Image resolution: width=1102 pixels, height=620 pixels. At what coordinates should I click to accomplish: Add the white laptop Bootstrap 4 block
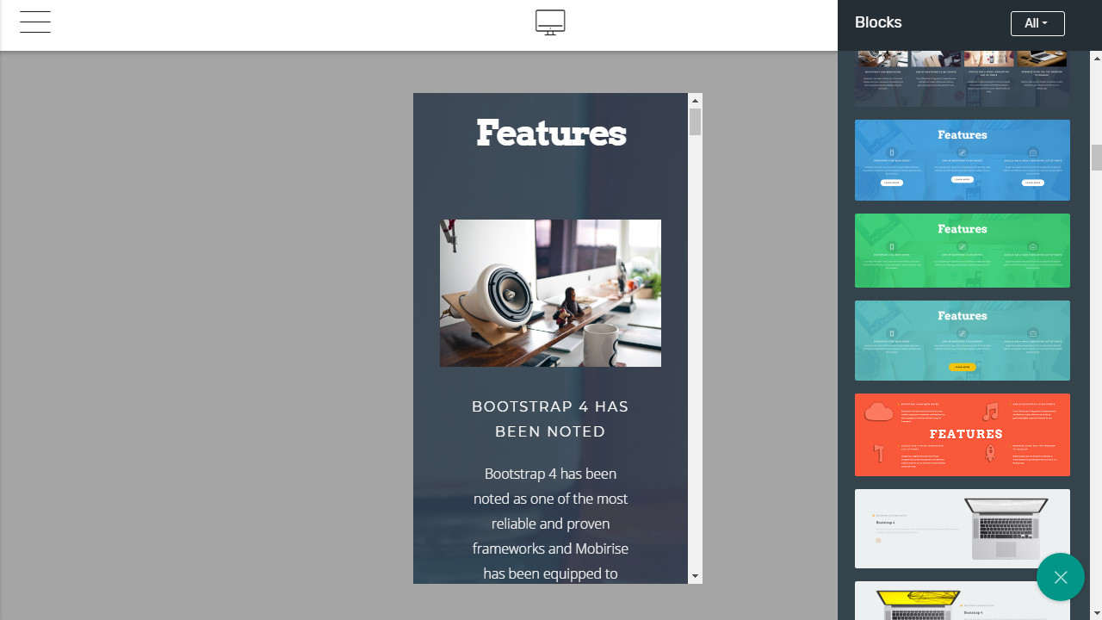pyautogui.click(x=963, y=529)
